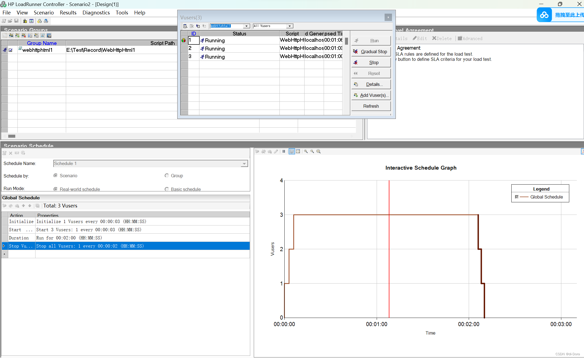The height and width of the screenshot is (358, 584).
Task: Click the Add Vuser(s) button
Action: click(371, 95)
